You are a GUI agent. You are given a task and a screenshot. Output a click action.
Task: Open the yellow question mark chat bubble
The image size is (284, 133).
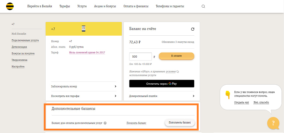(x=273, y=123)
